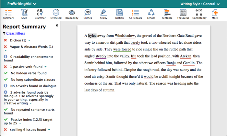The height and width of the screenshot is (136, 227).
Task: Click the underlined phrase 'were forced'
Action: pyautogui.click(x=122, y=49)
